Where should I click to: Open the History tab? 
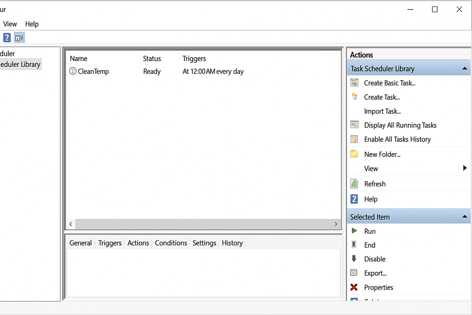(232, 243)
